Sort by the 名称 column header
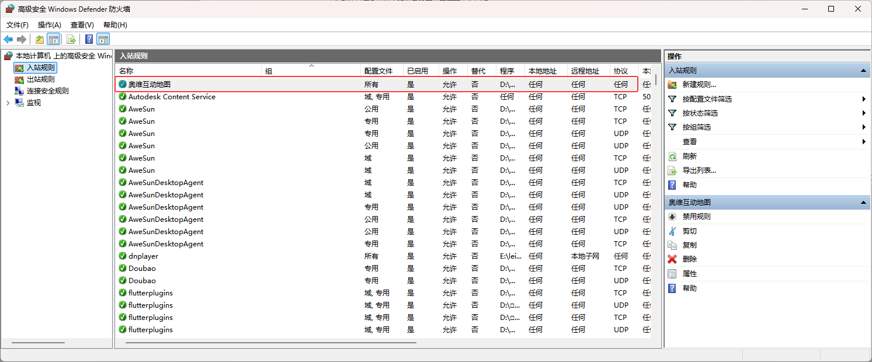This screenshot has width=872, height=362. pos(189,71)
